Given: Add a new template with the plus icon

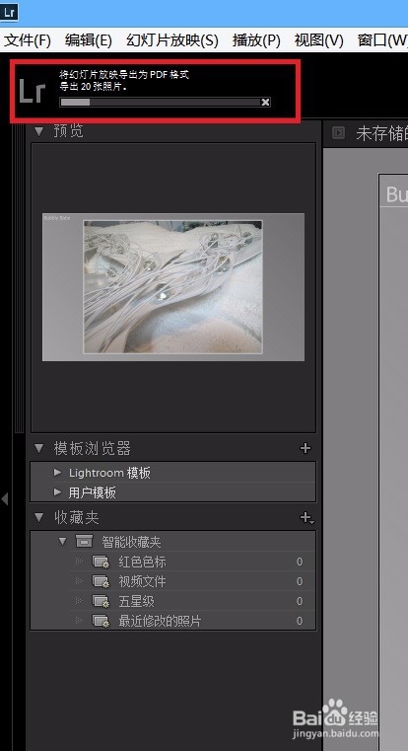Looking at the screenshot, I should (x=305, y=448).
